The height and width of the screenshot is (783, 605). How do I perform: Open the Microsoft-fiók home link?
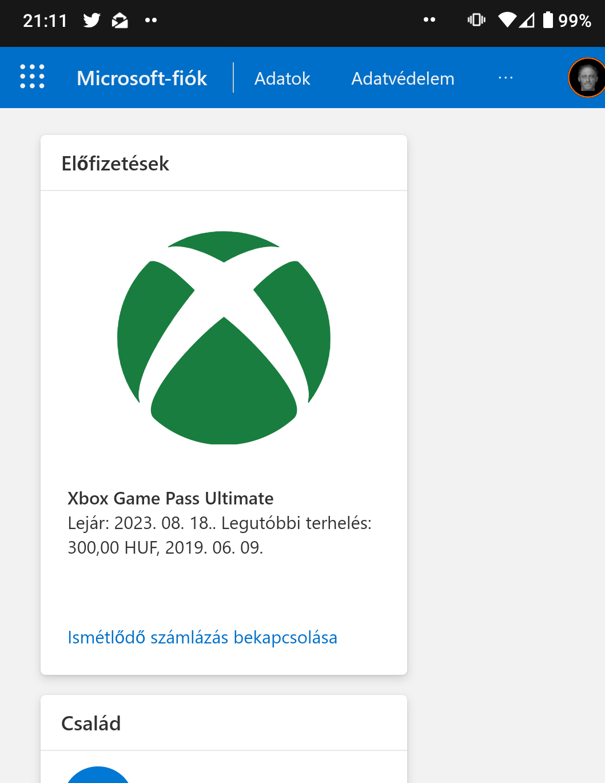[x=142, y=78]
